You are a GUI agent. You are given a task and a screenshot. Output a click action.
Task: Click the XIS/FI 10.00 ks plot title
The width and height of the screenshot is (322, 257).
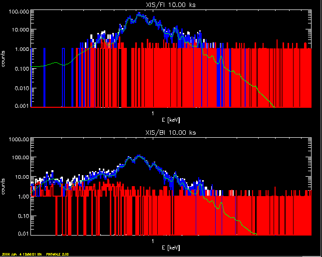pyautogui.click(x=171, y=4)
